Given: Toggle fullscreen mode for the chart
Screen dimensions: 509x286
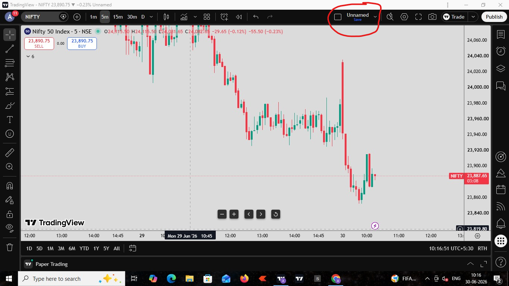Looking at the screenshot, I should [418, 17].
